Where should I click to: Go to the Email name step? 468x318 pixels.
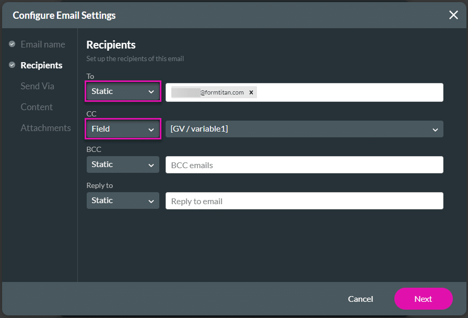coord(43,44)
